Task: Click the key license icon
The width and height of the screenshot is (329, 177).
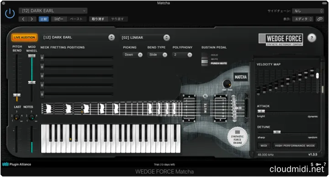Action: click(x=318, y=164)
